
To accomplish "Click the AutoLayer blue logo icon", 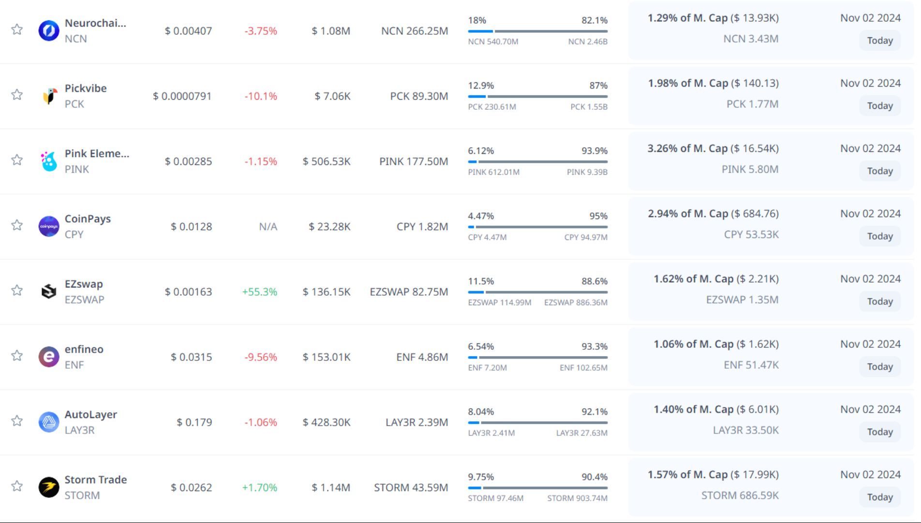I will (x=49, y=422).
